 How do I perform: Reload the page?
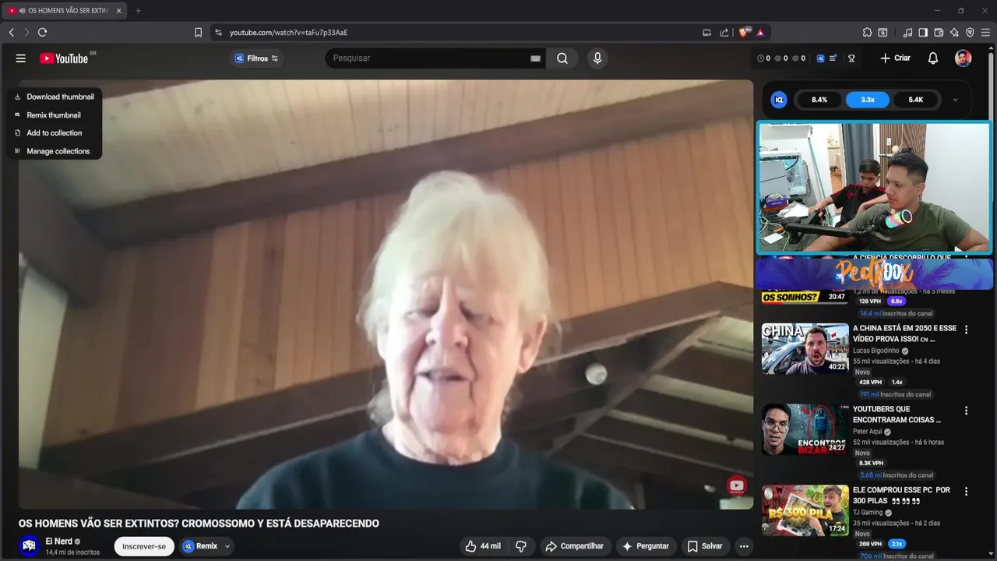pyautogui.click(x=42, y=33)
